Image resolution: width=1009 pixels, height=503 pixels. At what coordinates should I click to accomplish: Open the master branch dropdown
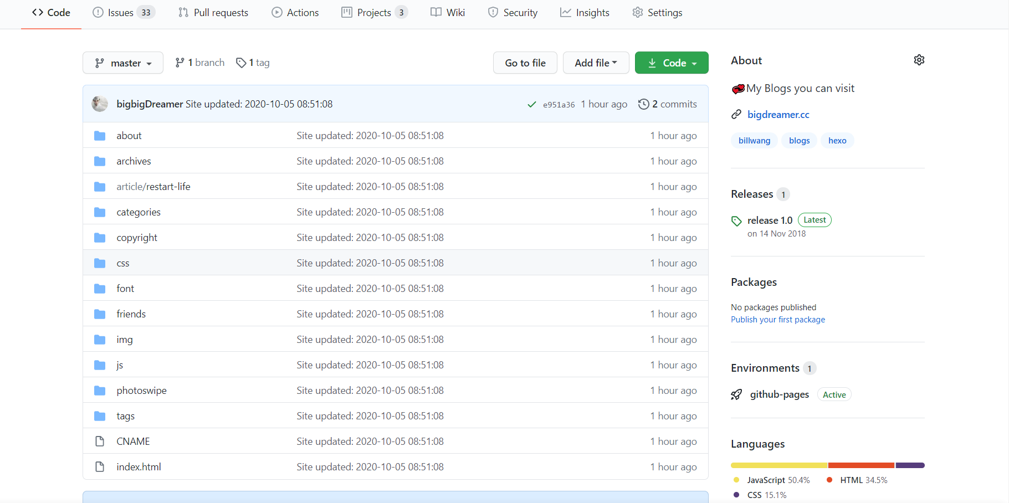pyautogui.click(x=123, y=63)
